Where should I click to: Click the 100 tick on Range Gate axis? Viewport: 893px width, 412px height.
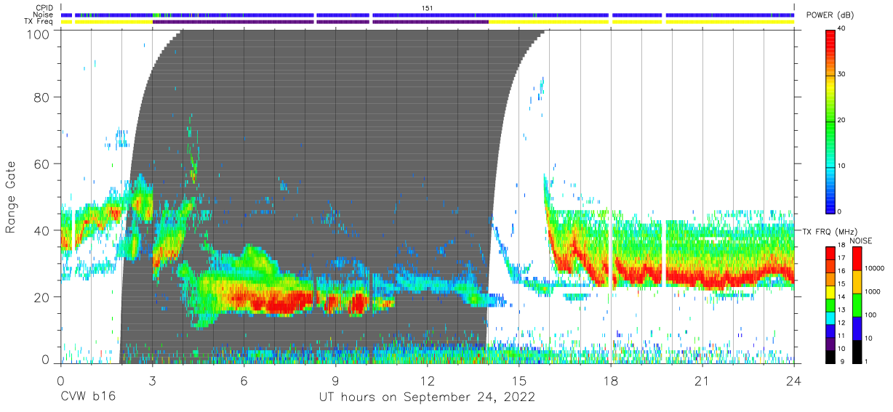[39, 33]
